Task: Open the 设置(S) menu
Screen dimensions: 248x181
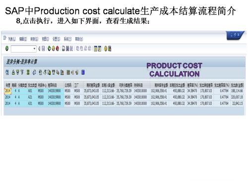Action: 57,39
